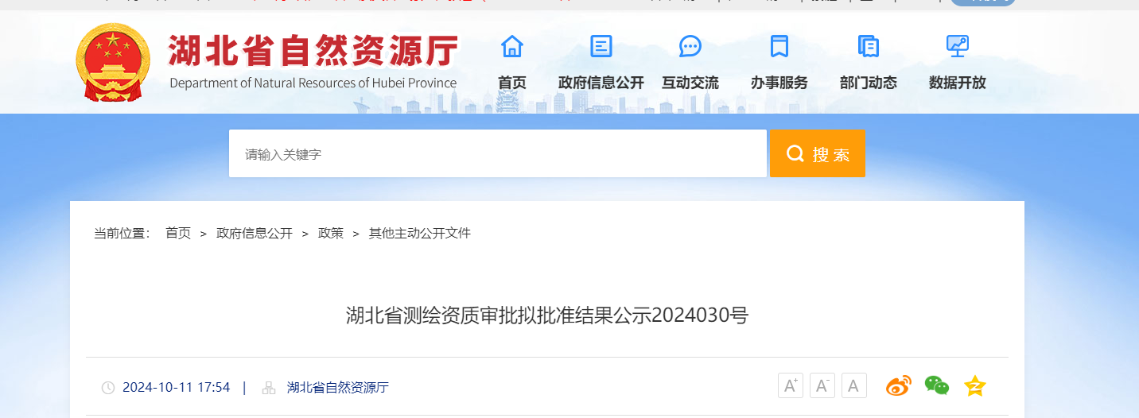Go to 政府信息公开 in the breadcrumb
This screenshot has width=1139, height=418.
pos(255,234)
